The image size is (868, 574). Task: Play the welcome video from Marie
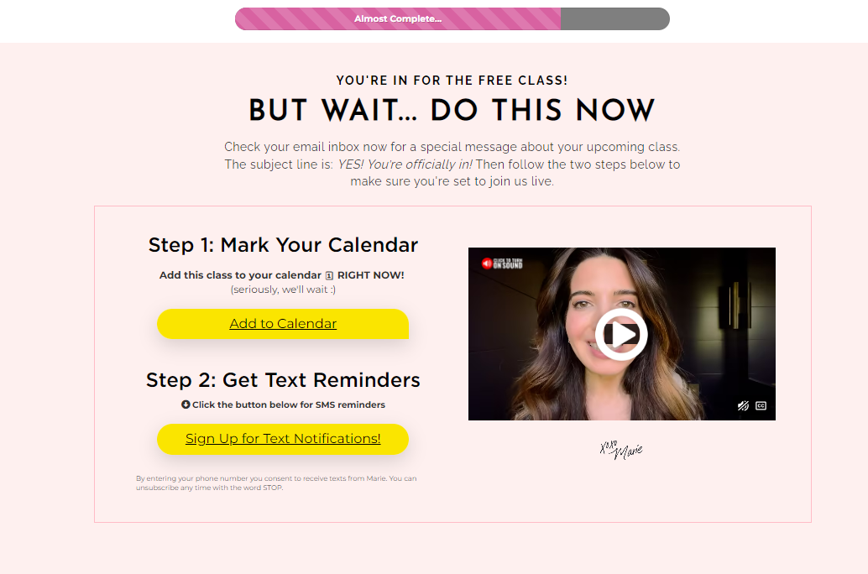tap(621, 334)
